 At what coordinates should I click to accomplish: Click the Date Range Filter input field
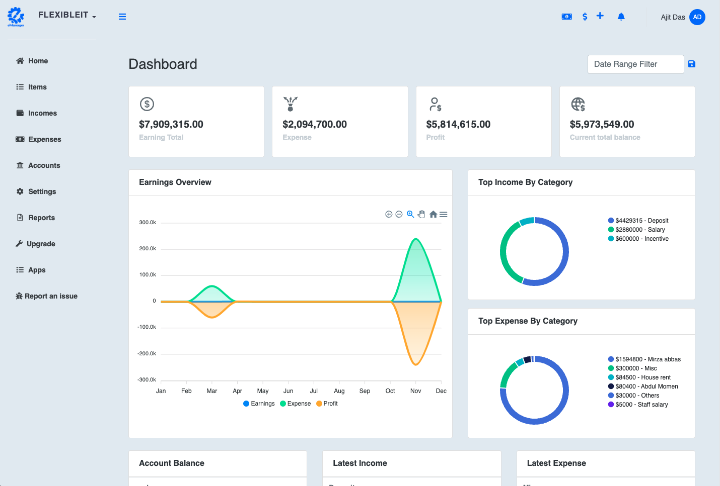tap(635, 64)
